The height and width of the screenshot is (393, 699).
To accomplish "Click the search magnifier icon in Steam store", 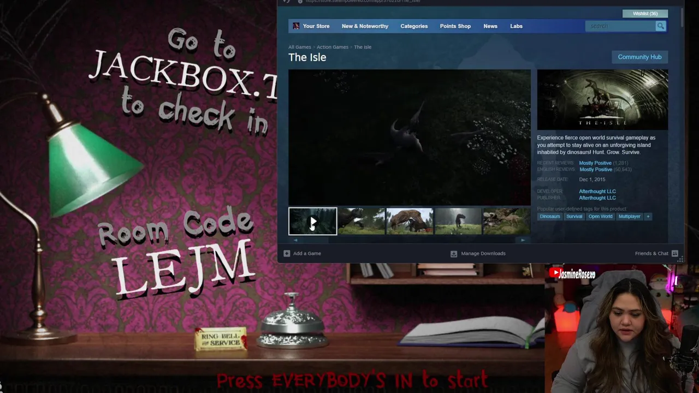I will tap(661, 26).
